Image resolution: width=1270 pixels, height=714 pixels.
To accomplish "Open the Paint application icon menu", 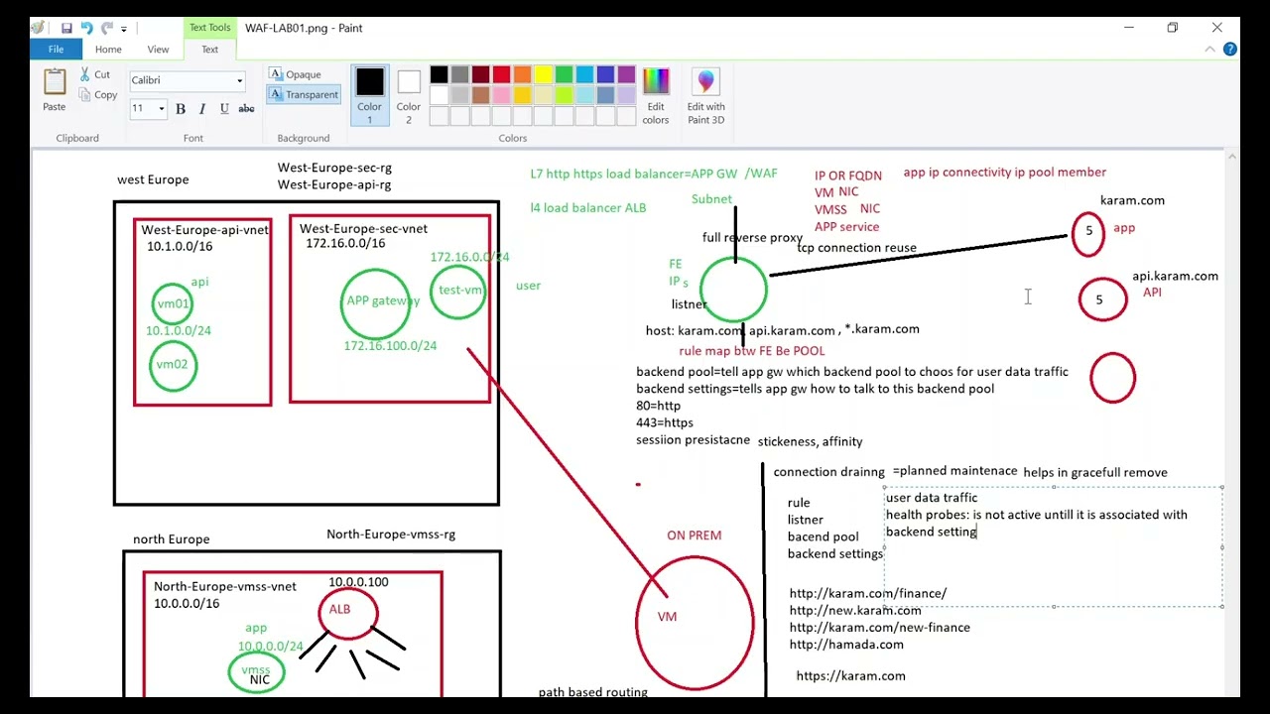I will pos(38,28).
